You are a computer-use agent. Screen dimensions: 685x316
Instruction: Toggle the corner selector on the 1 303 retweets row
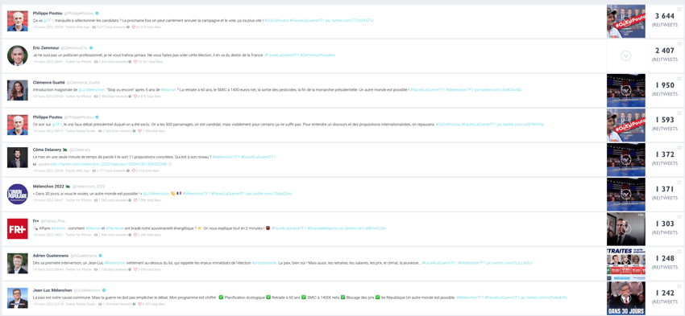[x=679, y=216]
